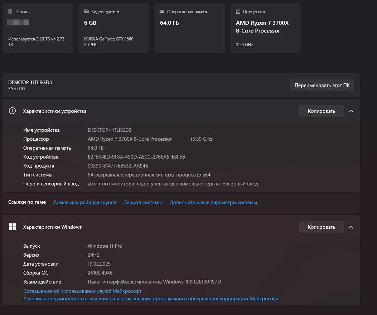Click the Используется 2.29 ТВ из 2.73 text

tap(36, 42)
